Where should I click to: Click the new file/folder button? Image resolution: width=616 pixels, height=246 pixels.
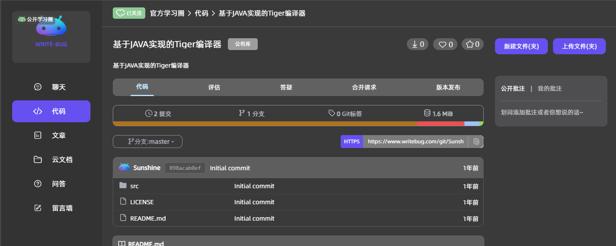tap(521, 46)
